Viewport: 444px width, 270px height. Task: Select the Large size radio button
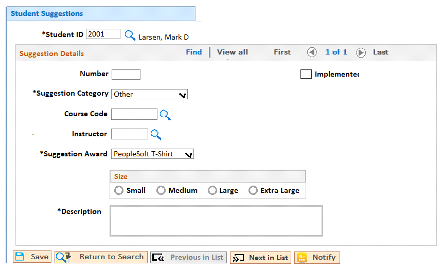tap(212, 190)
